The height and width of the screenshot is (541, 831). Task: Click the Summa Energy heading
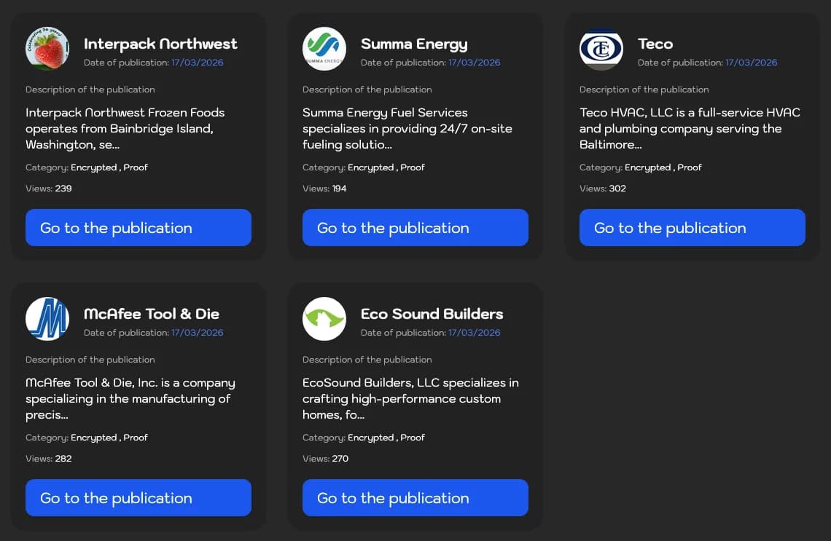414,44
